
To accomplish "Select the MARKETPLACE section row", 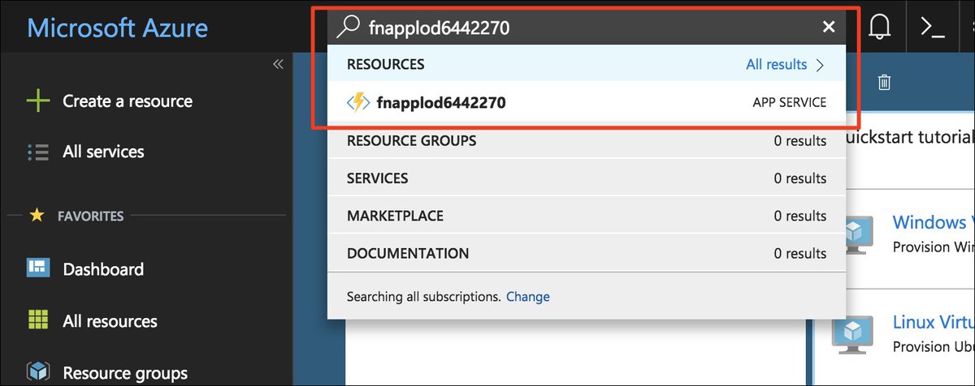I will [586, 217].
